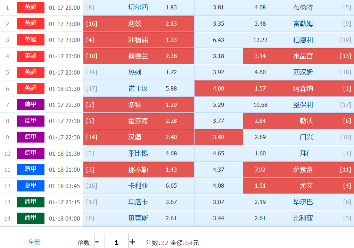Click 意甲 league badge on 卡利亚 row
This screenshot has height=248, width=354.
pos(31,186)
